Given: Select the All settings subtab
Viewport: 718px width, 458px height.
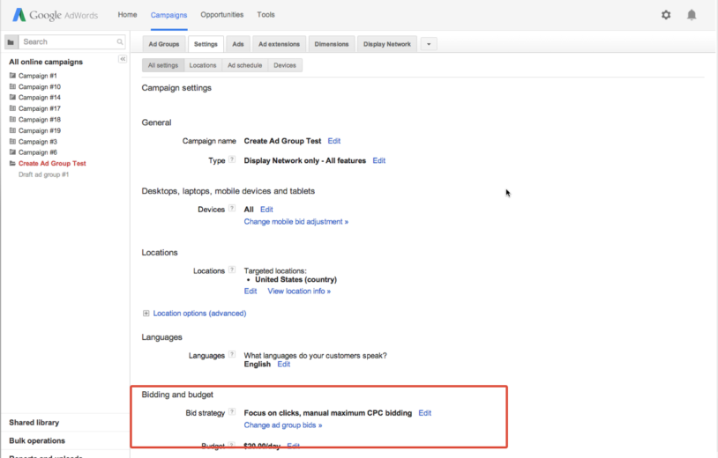Looking at the screenshot, I should click(x=163, y=65).
